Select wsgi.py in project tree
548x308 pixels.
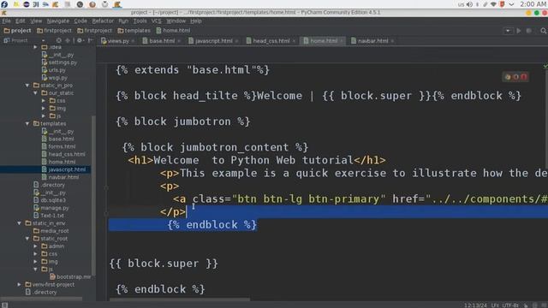point(55,78)
